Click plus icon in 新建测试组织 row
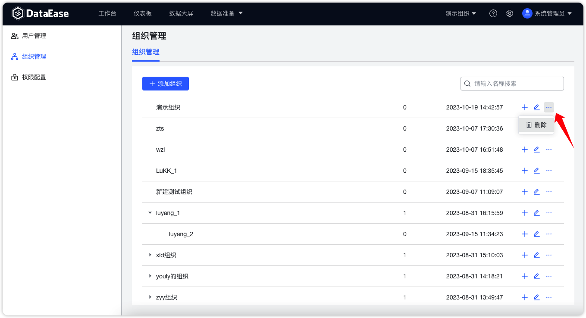 [x=525, y=192]
